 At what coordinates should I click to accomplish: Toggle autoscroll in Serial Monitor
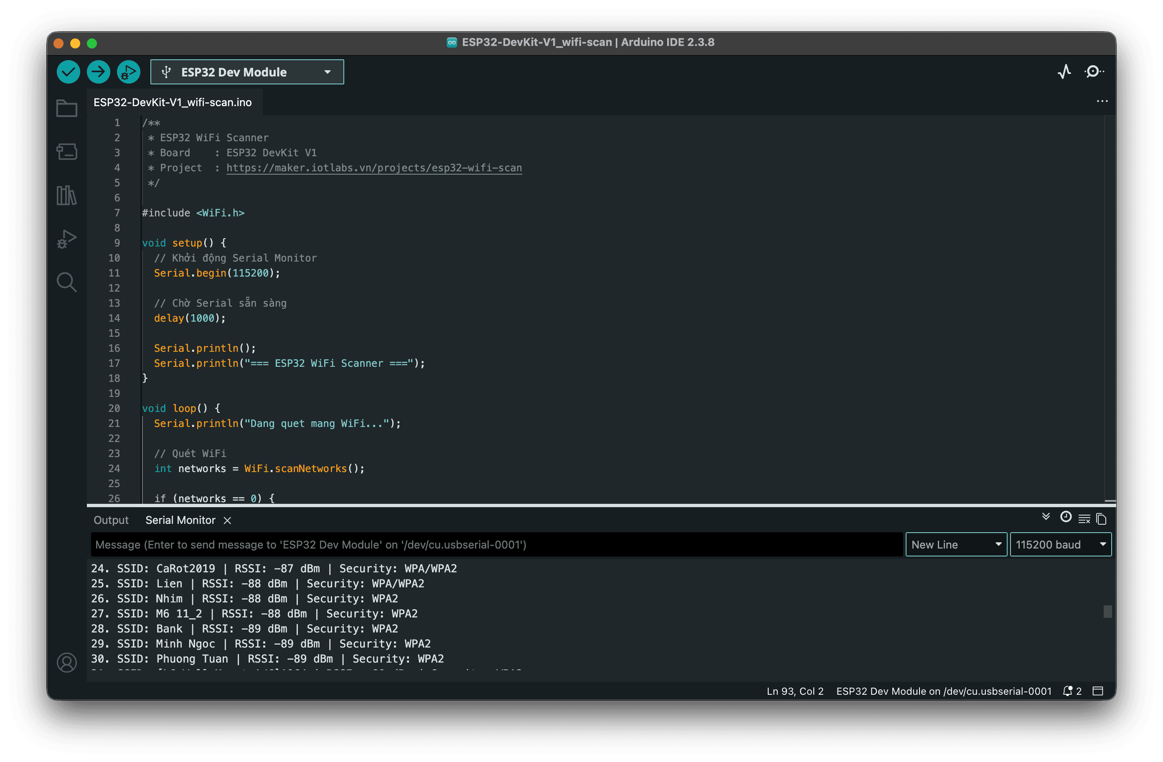pos(1046,517)
